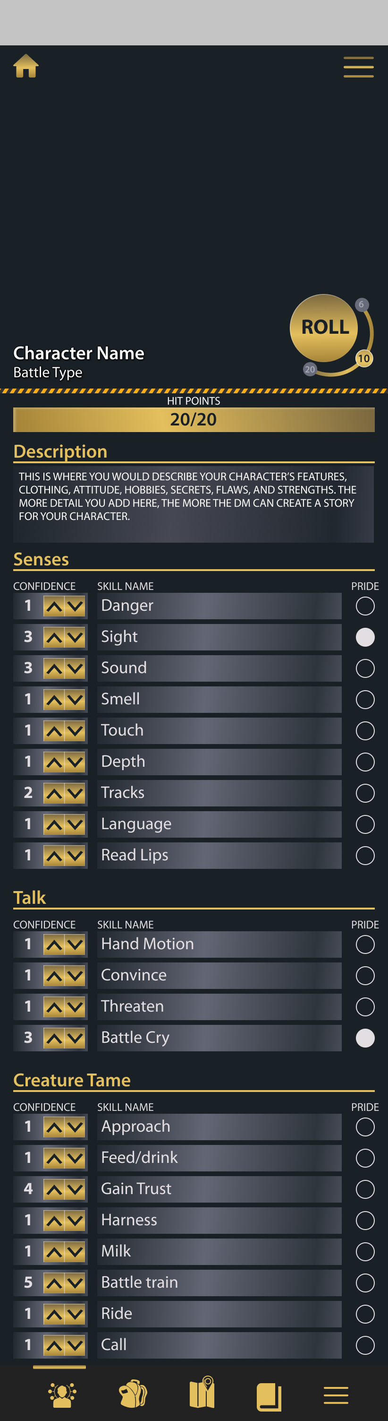Open the top hamburger menu
Viewport: 388px width, 1421px height.
[358, 67]
